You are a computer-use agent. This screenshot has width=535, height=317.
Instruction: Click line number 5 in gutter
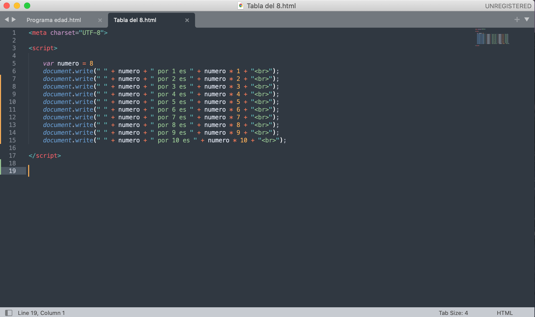(x=14, y=64)
